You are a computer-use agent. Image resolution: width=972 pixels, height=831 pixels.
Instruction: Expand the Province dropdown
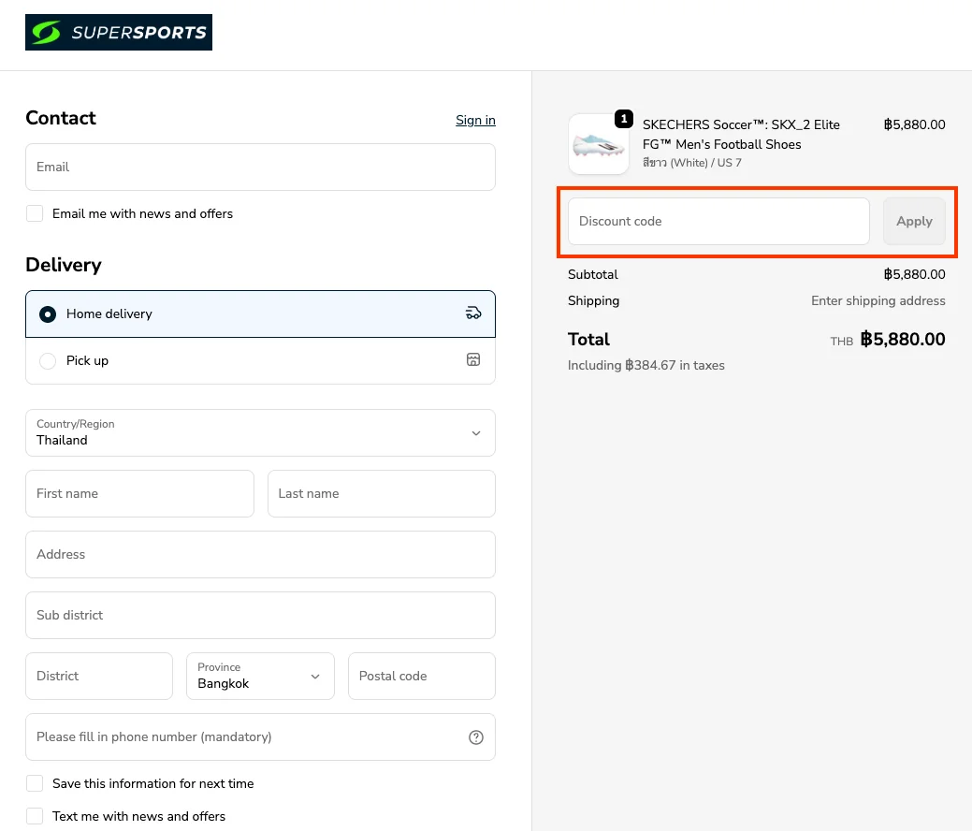point(260,676)
